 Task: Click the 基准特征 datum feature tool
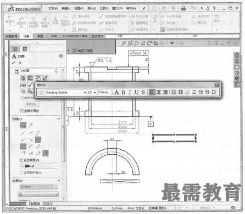click(x=139, y=23)
